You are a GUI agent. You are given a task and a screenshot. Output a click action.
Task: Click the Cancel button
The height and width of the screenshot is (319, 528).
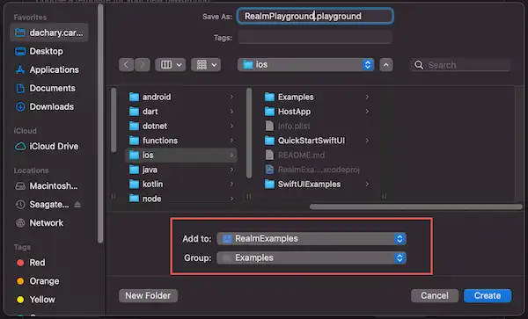coord(435,296)
